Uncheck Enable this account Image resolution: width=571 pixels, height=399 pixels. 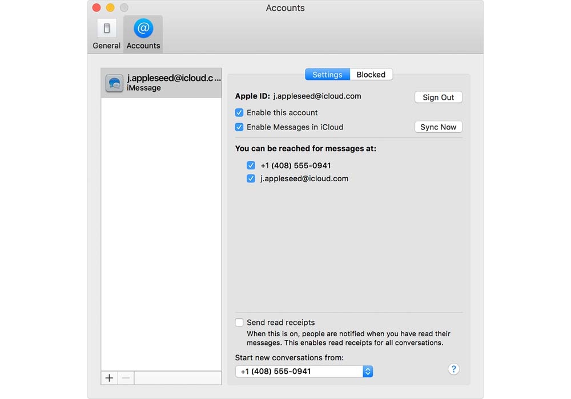point(239,113)
